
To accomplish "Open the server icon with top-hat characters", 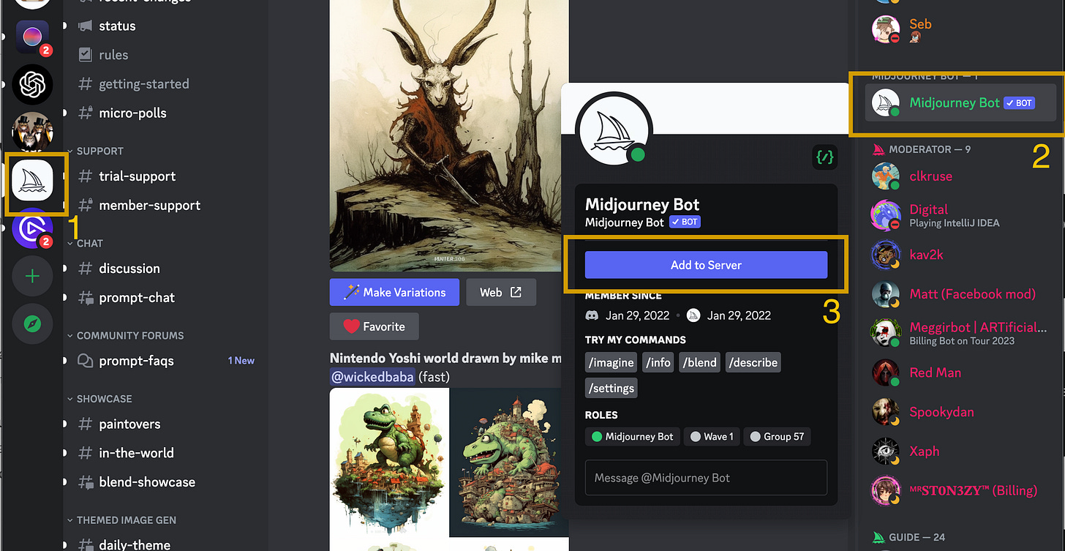I will [32, 132].
